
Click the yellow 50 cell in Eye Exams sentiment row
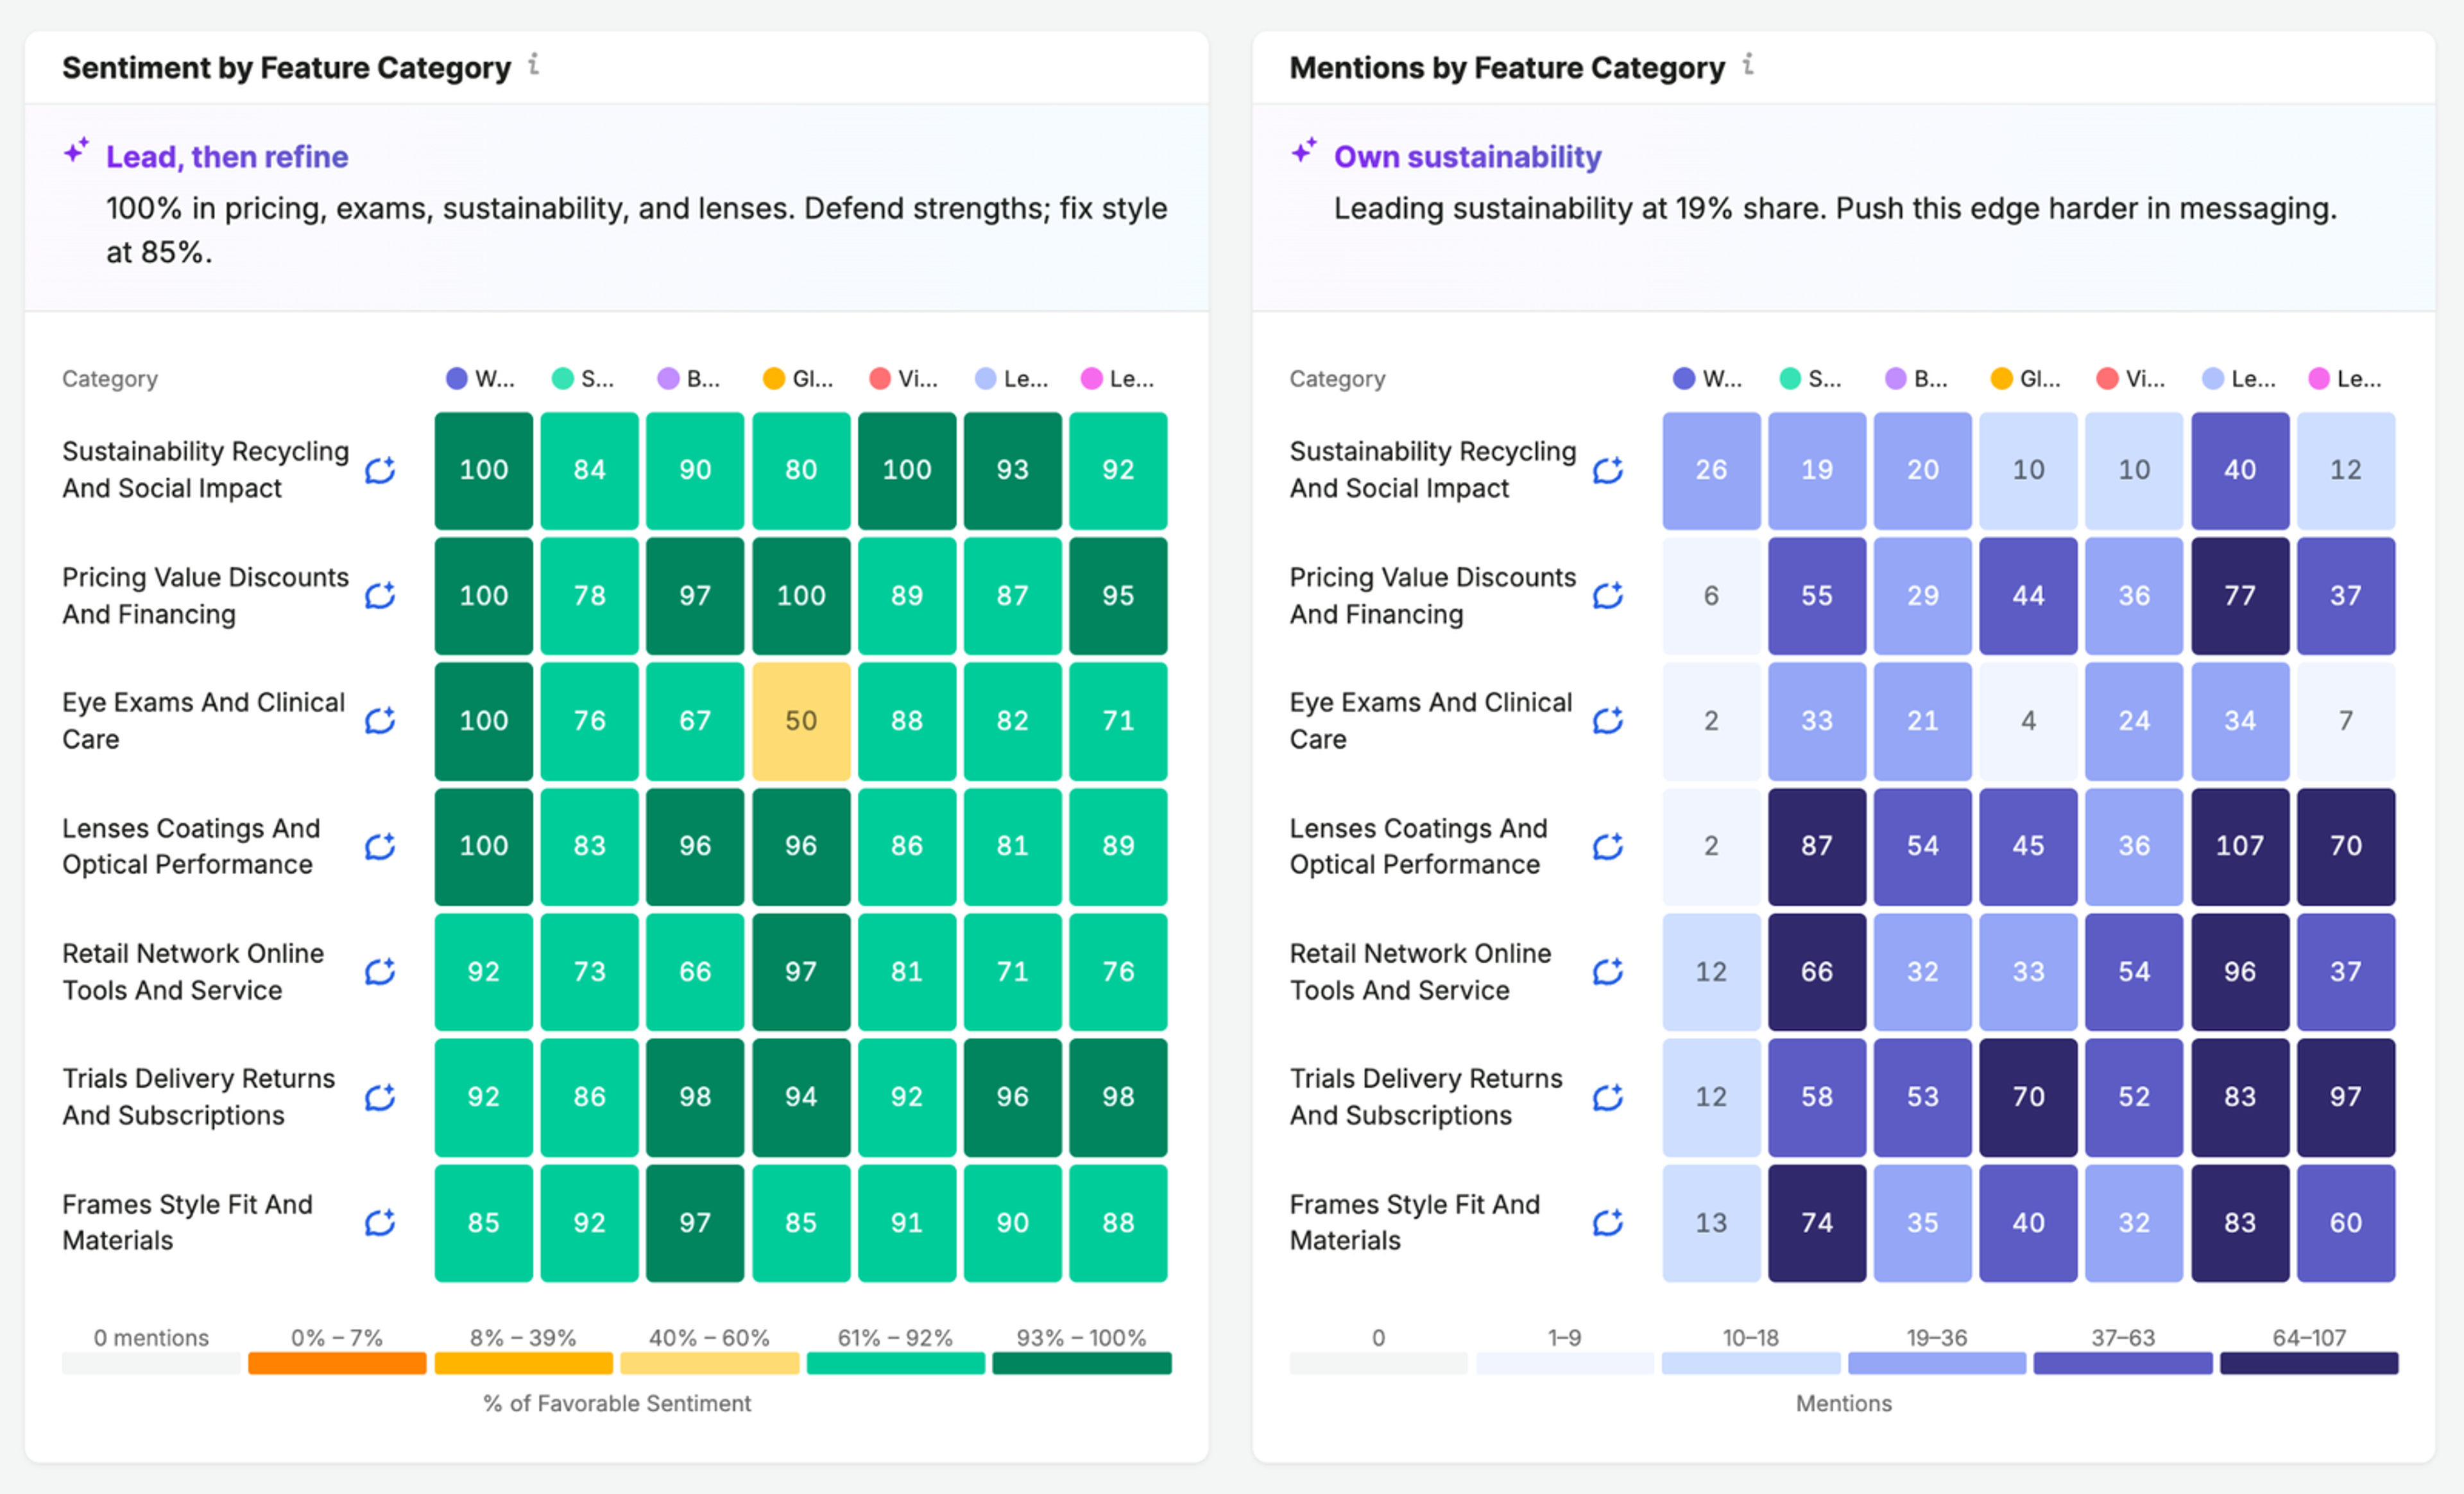click(x=801, y=721)
